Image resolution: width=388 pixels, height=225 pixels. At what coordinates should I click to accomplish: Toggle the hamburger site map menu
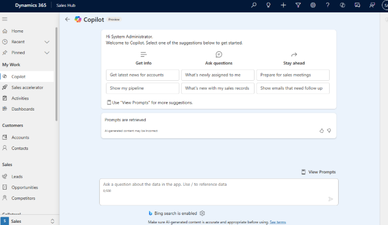4,19
